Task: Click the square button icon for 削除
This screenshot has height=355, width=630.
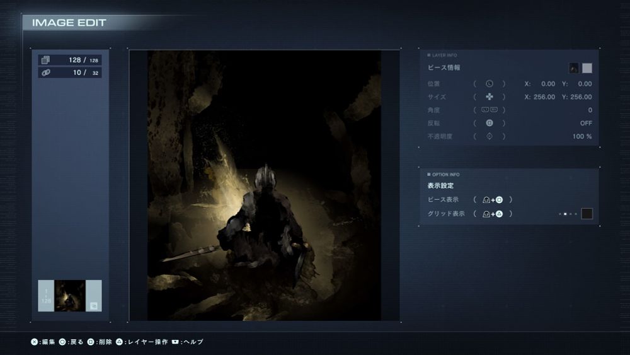Action: [91, 342]
